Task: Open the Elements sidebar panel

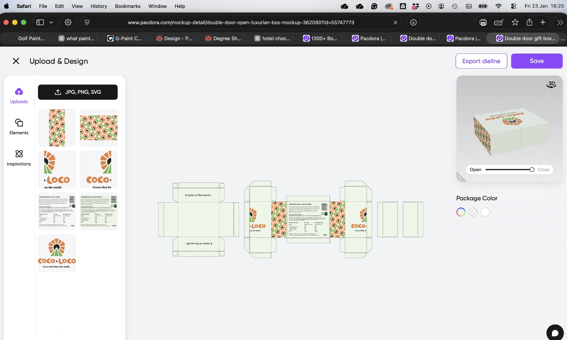Action: click(x=19, y=127)
